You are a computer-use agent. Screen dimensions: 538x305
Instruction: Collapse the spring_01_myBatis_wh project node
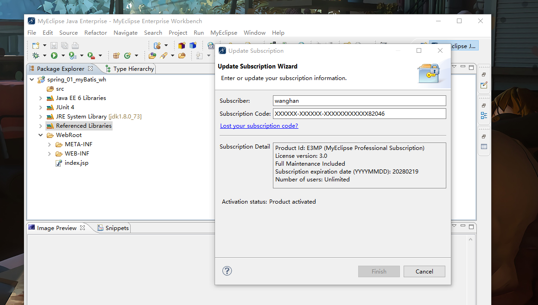pyautogui.click(x=32, y=80)
